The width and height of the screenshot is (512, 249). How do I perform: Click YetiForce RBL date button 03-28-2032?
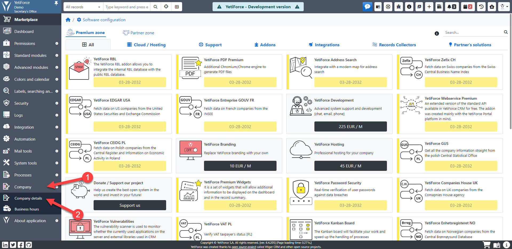point(130,82)
